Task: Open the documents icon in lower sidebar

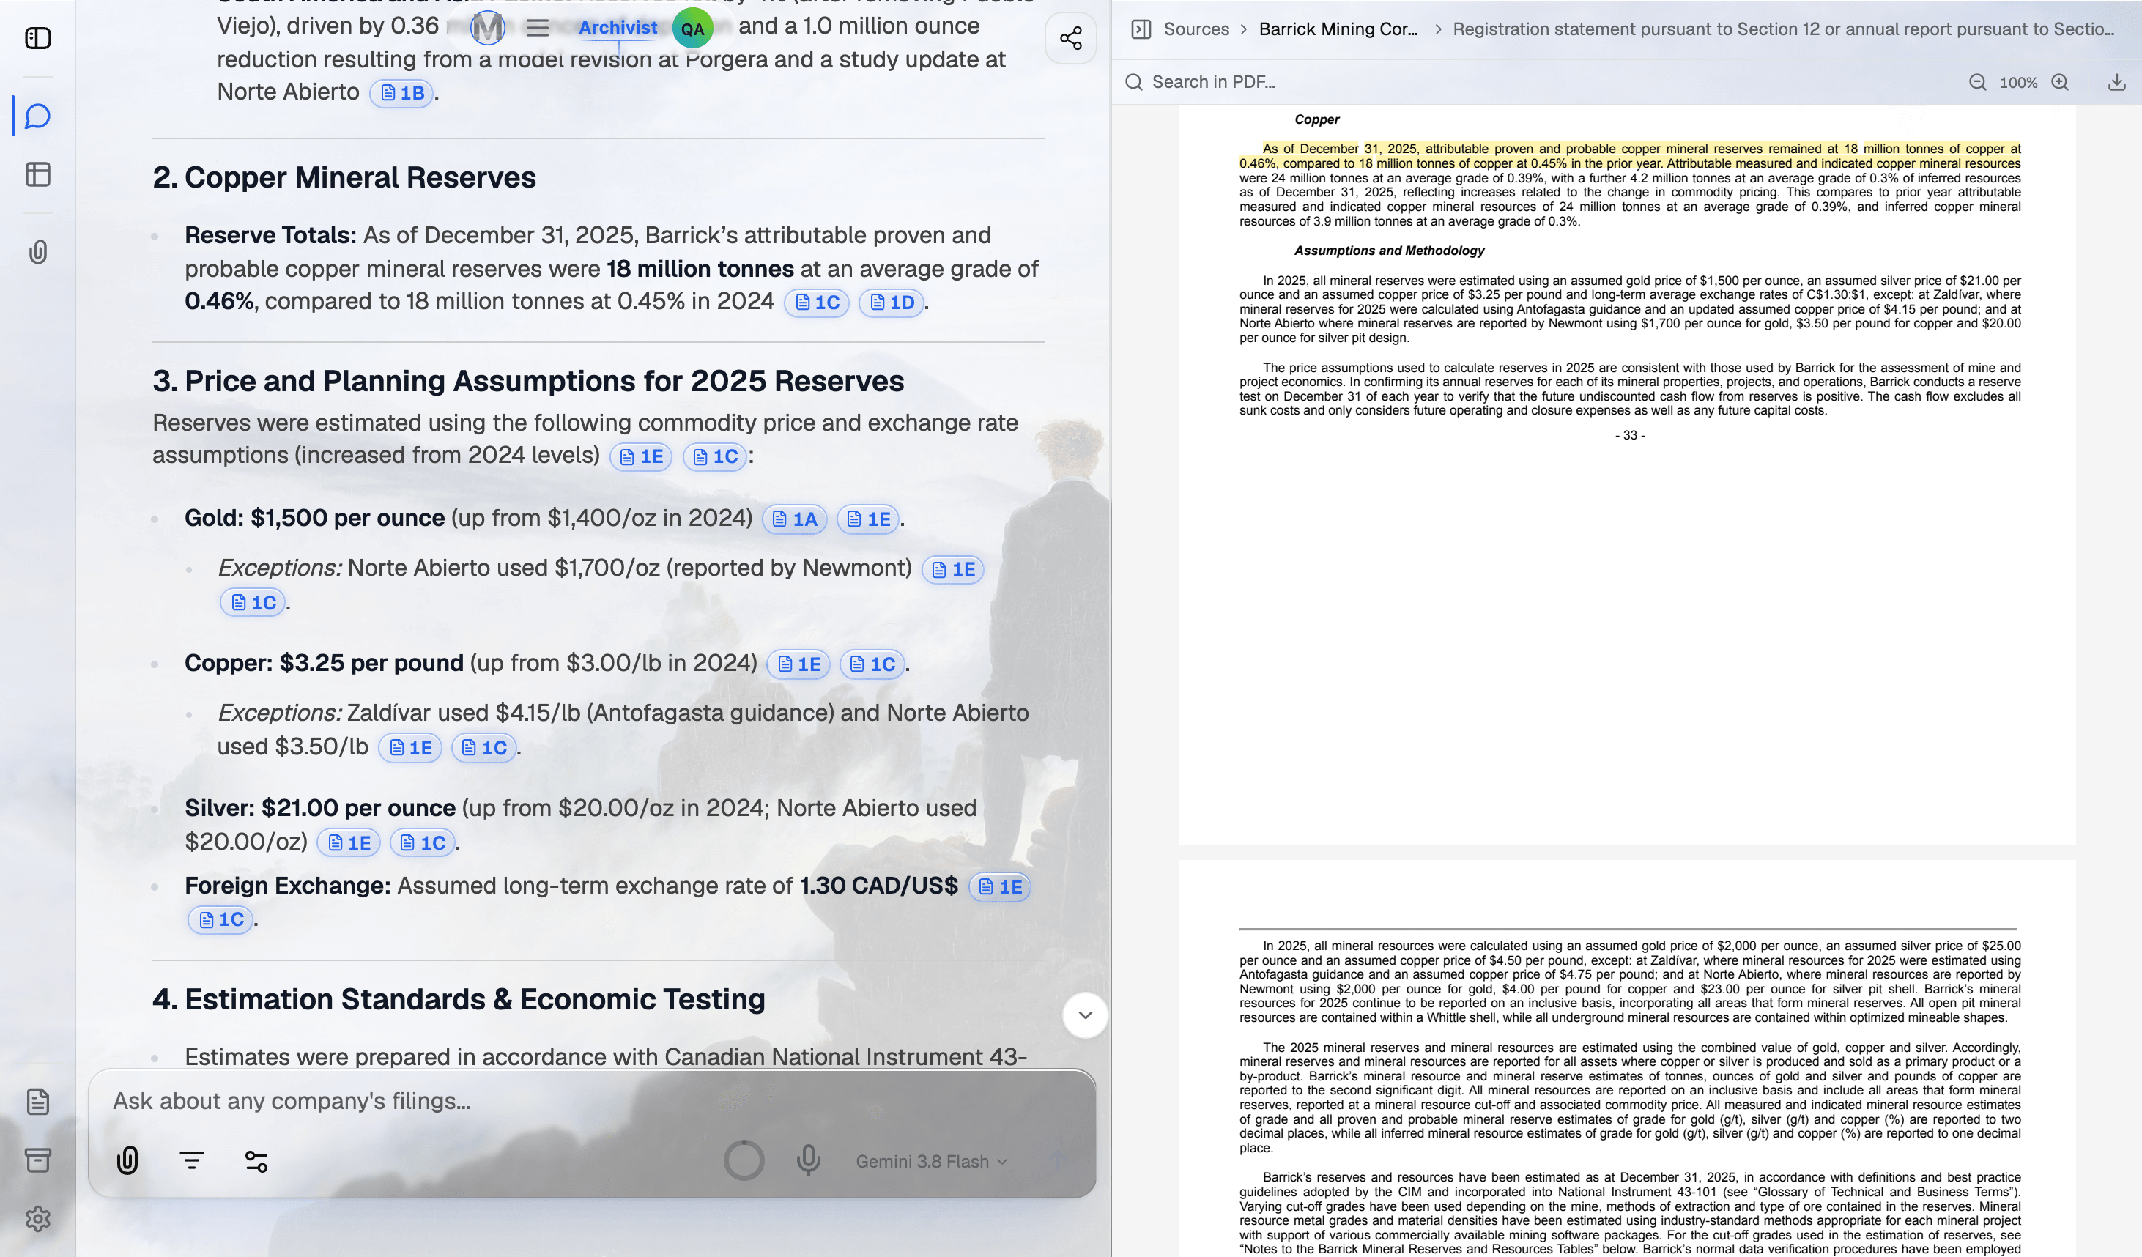Action: [38, 1102]
